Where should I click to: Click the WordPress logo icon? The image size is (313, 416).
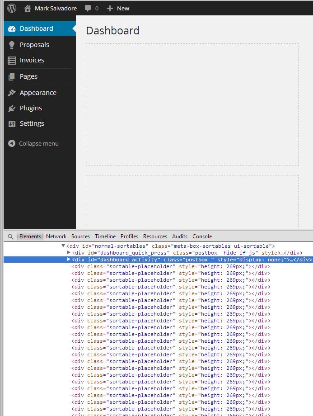tap(12, 8)
